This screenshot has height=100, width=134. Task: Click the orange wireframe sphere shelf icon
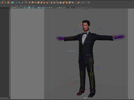pos(66,2)
